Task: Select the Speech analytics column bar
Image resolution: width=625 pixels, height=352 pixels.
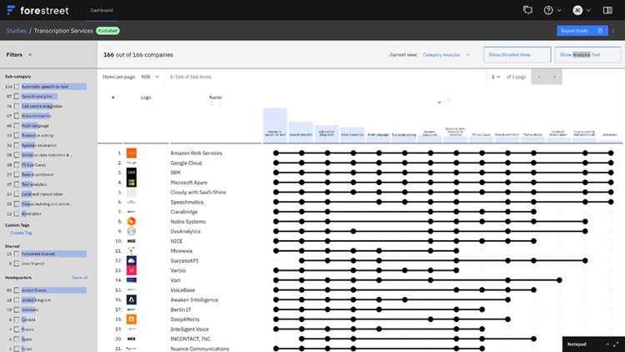Action: click(x=301, y=132)
